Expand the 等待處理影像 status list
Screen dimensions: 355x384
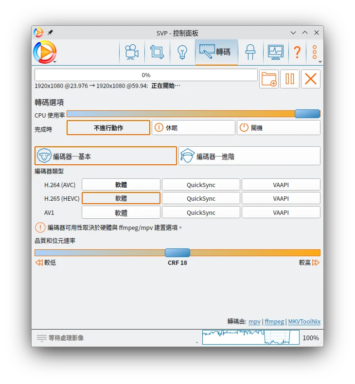tap(61, 338)
